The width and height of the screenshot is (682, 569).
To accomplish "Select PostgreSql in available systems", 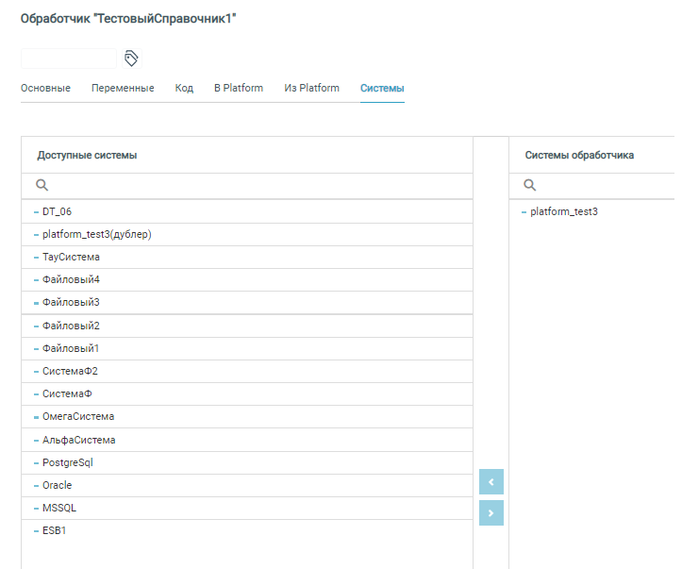I will (68, 462).
